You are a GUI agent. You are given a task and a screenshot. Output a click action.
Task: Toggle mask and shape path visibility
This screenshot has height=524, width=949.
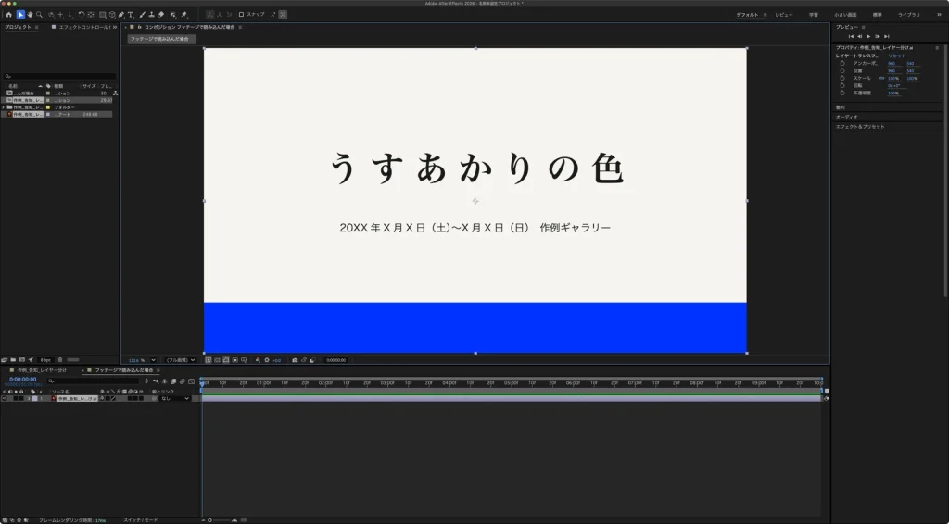click(226, 360)
